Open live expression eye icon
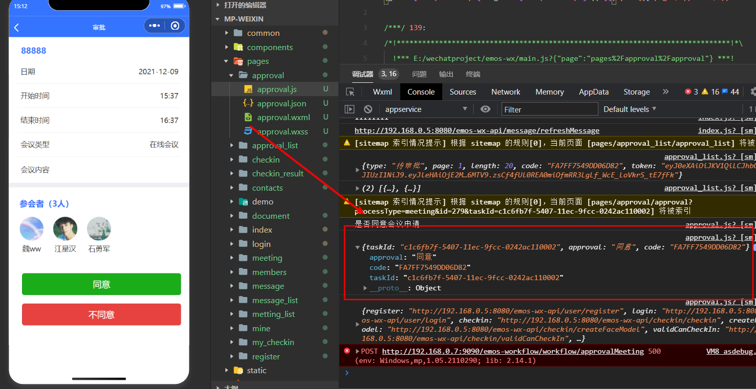This screenshot has height=389, width=756. tap(485, 109)
